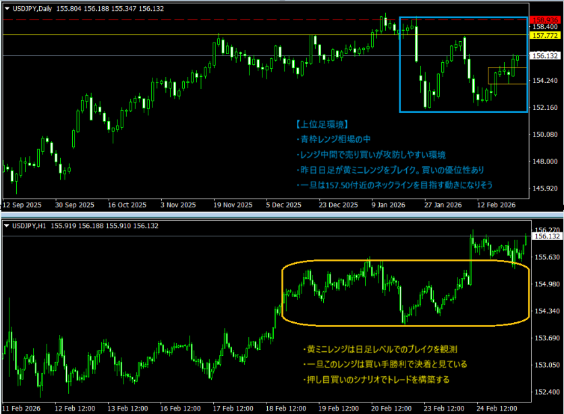Click the yellow 157.772 price label
The image size is (564, 414).
(x=545, y=35)
